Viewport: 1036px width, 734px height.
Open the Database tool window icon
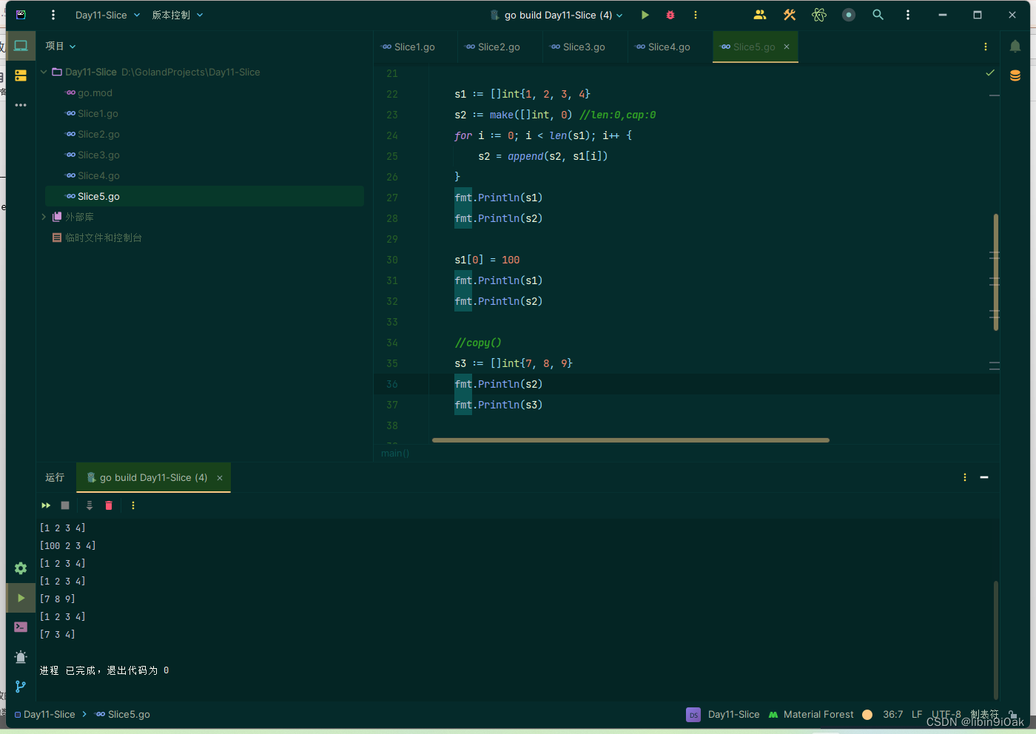tap(1015, 75)
